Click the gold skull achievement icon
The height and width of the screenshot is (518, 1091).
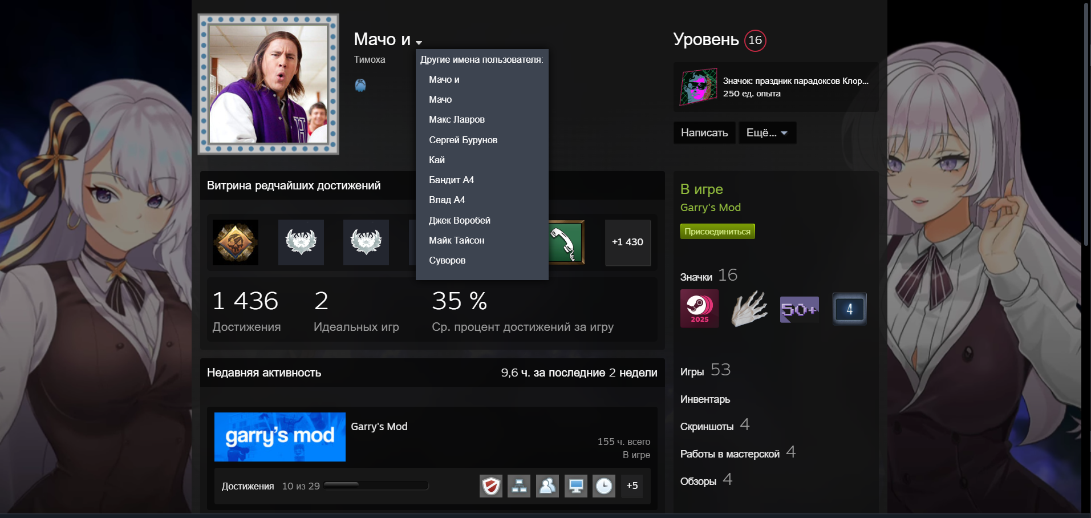tap(235, 242)
